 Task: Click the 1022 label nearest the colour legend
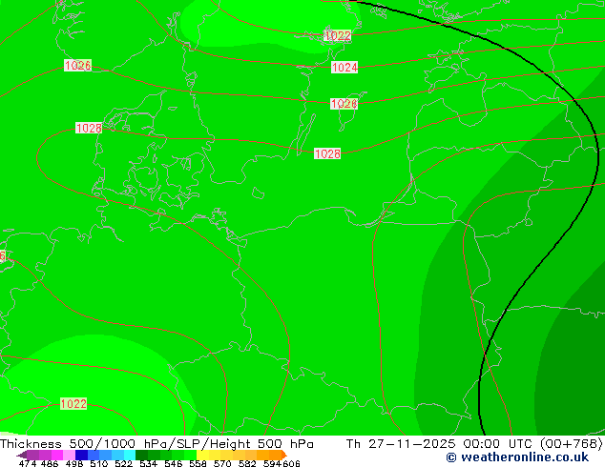pos(73,404)
